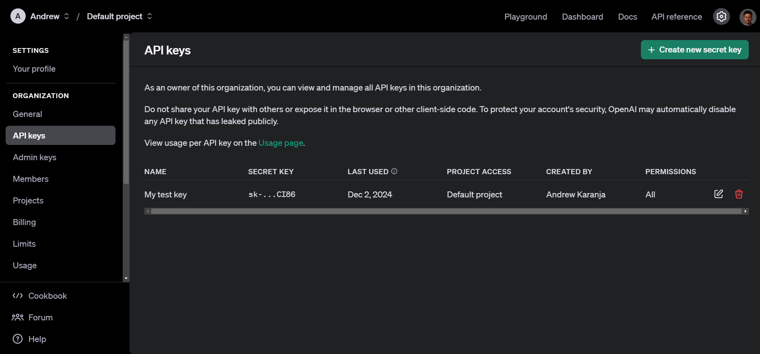Show info tooltip next to Last Used
Screen dimensions: 760x354
click(394, 171)
